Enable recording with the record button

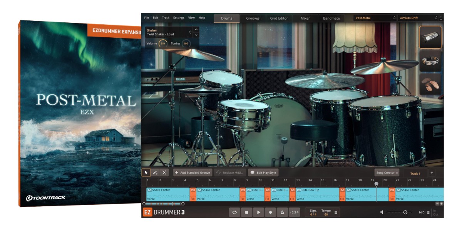point(270,212)
